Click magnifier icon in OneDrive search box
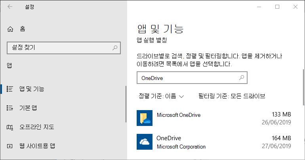The image size is (305, 160). (x=242, y=78)
